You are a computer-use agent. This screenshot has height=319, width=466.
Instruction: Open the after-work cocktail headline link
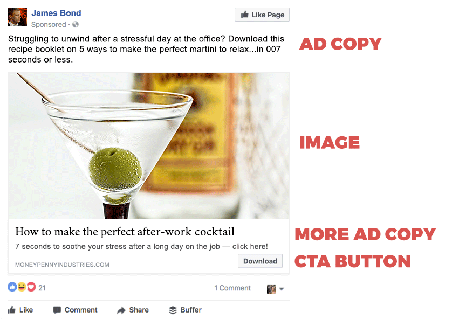[125, 232]
